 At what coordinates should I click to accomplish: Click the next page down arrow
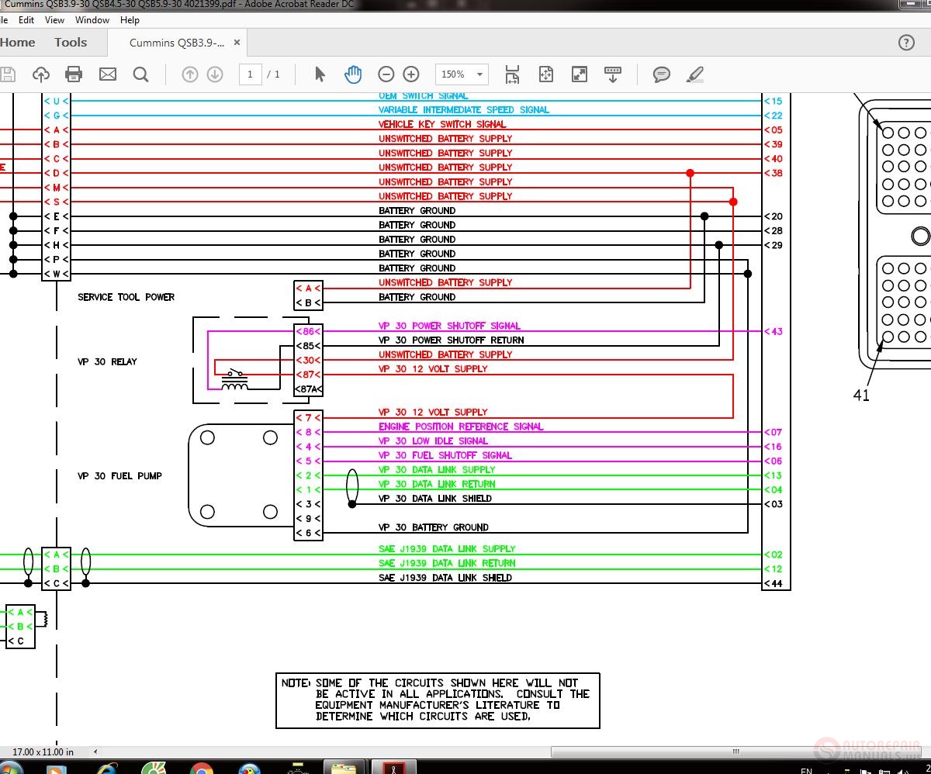[x=214, y=74]
